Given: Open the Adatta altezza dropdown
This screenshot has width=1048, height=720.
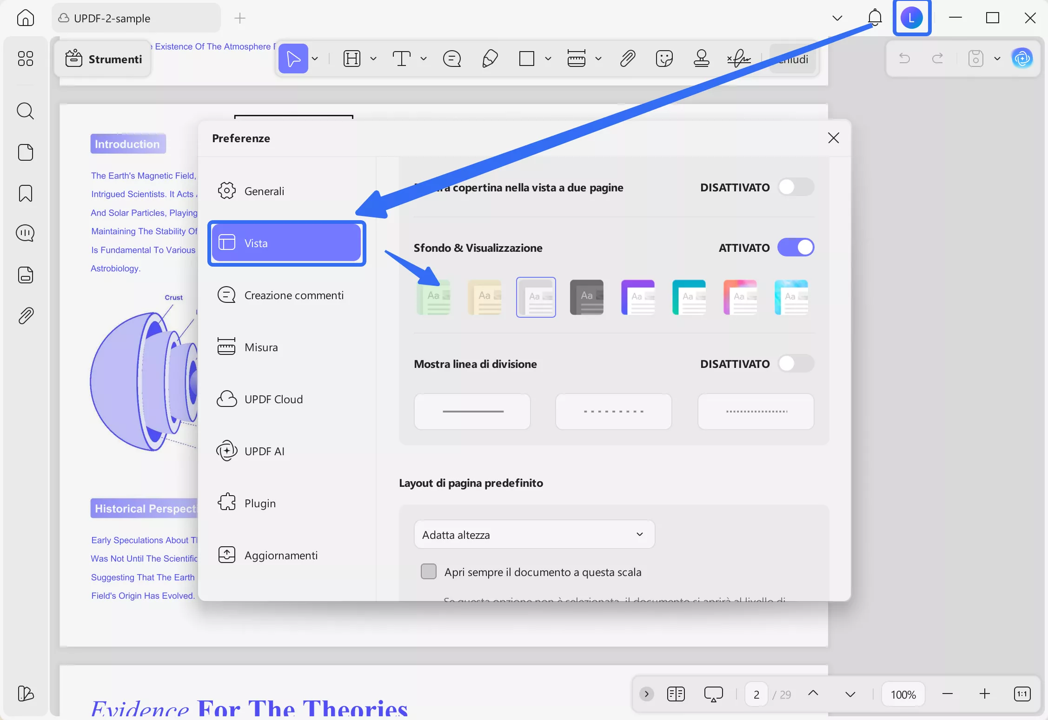Looking at the screenshot, I should coord(534,535).
